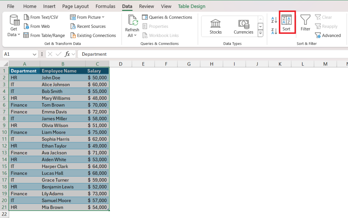Select the column D header
Viewport: 348px width, 218px height.
pyautogui.click(x=121, y=64)
